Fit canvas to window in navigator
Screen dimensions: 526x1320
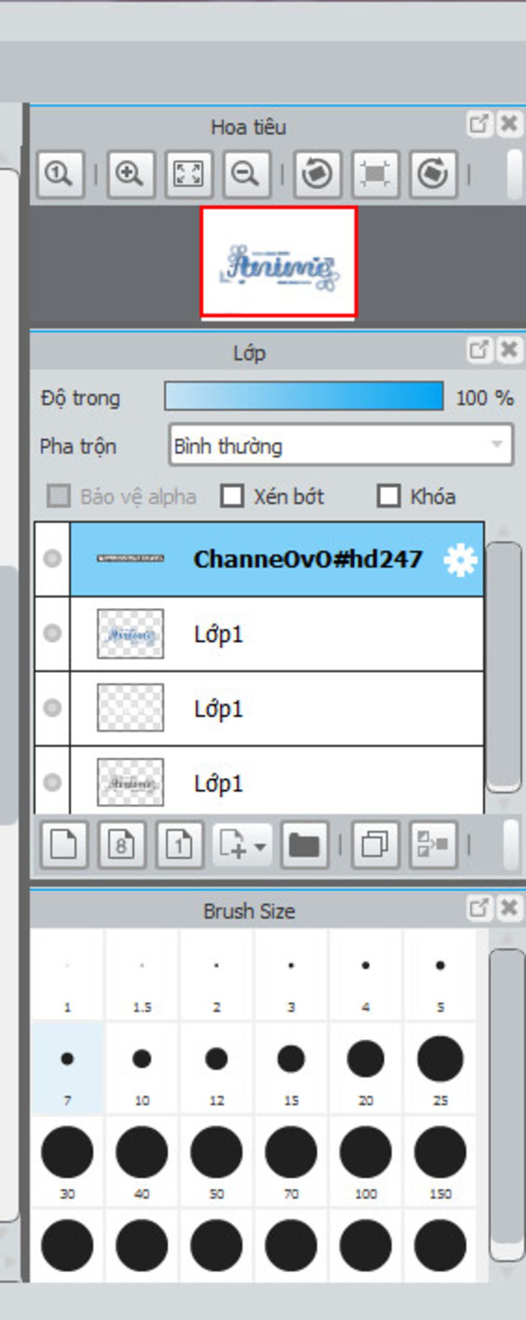coord(189,175)
